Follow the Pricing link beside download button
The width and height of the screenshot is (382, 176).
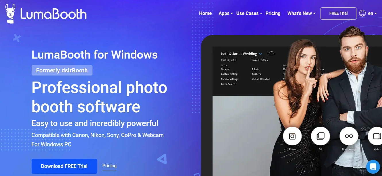(x=109, y=166)
